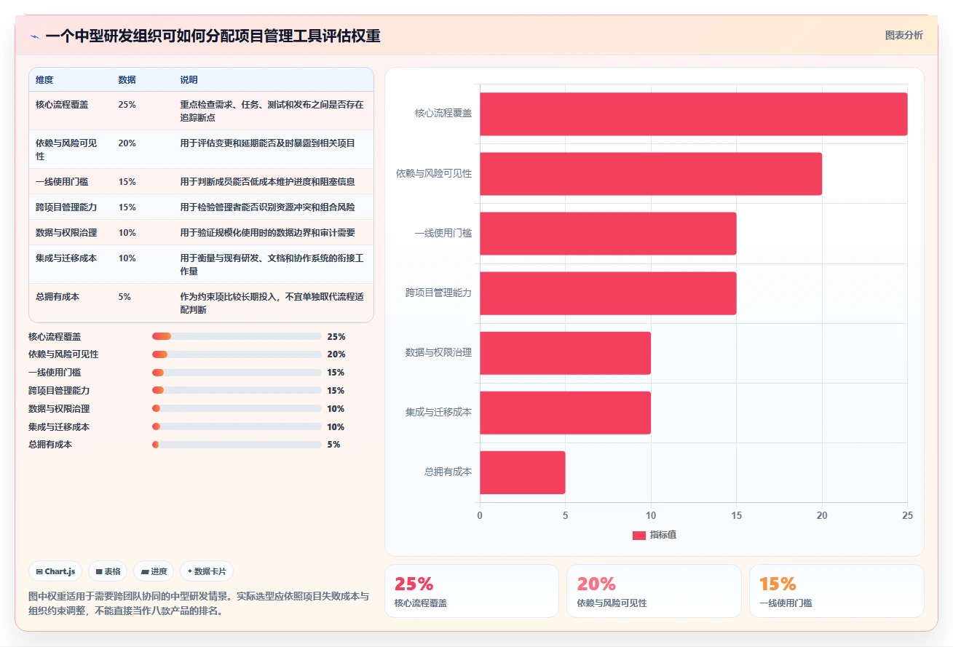Click the 10% table cell for 数据与权限治理

(x=127, y=233)
